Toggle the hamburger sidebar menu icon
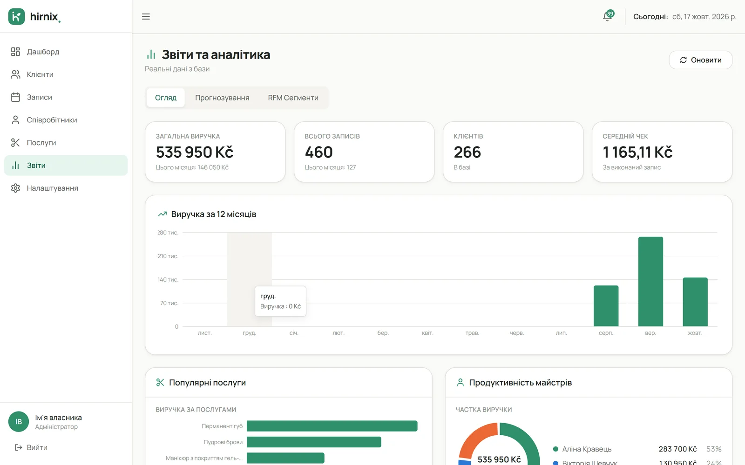The image size is (745, 465). coord(146,17)
